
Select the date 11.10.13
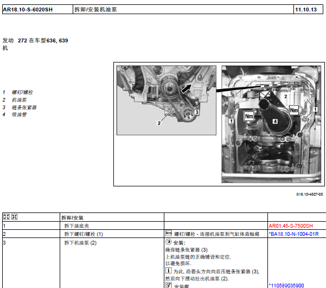(x=306, y=10)
